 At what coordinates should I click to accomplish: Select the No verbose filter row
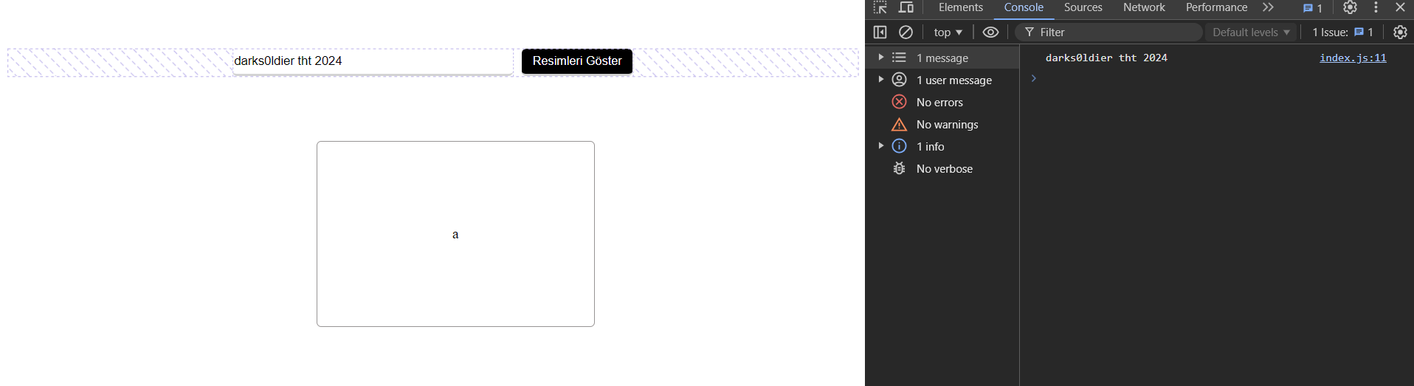coord(942,168)
